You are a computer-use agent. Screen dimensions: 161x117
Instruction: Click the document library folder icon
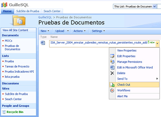[x=19, y=21]
